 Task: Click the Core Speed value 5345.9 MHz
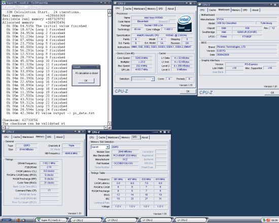tap(142, 58)
